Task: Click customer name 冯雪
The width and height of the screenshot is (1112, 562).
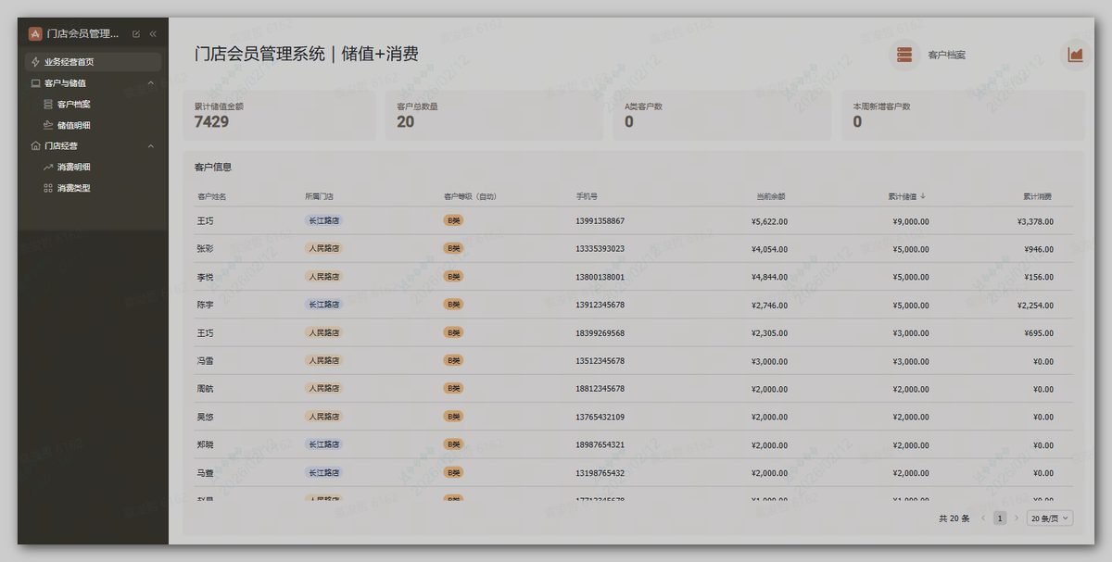Action: coord(205,361)
